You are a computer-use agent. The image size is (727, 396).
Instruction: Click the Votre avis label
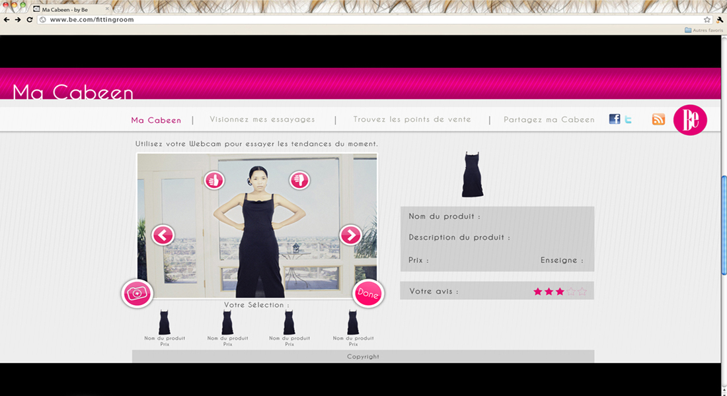pos(434,291)
